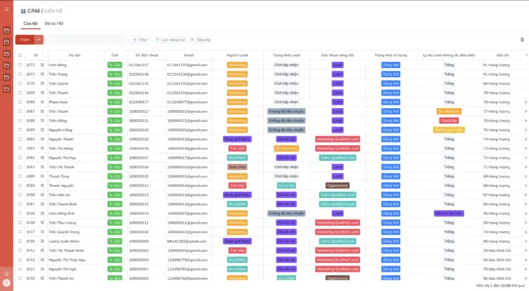Expand the row arrow beside 72 Hùng Vương
529x291 pixels.
point(526,158)
